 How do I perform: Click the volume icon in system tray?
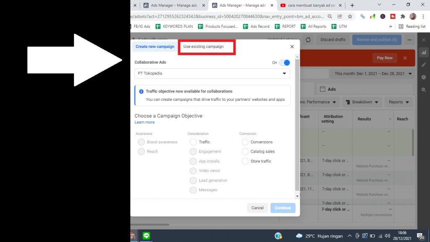pos(388,236)
